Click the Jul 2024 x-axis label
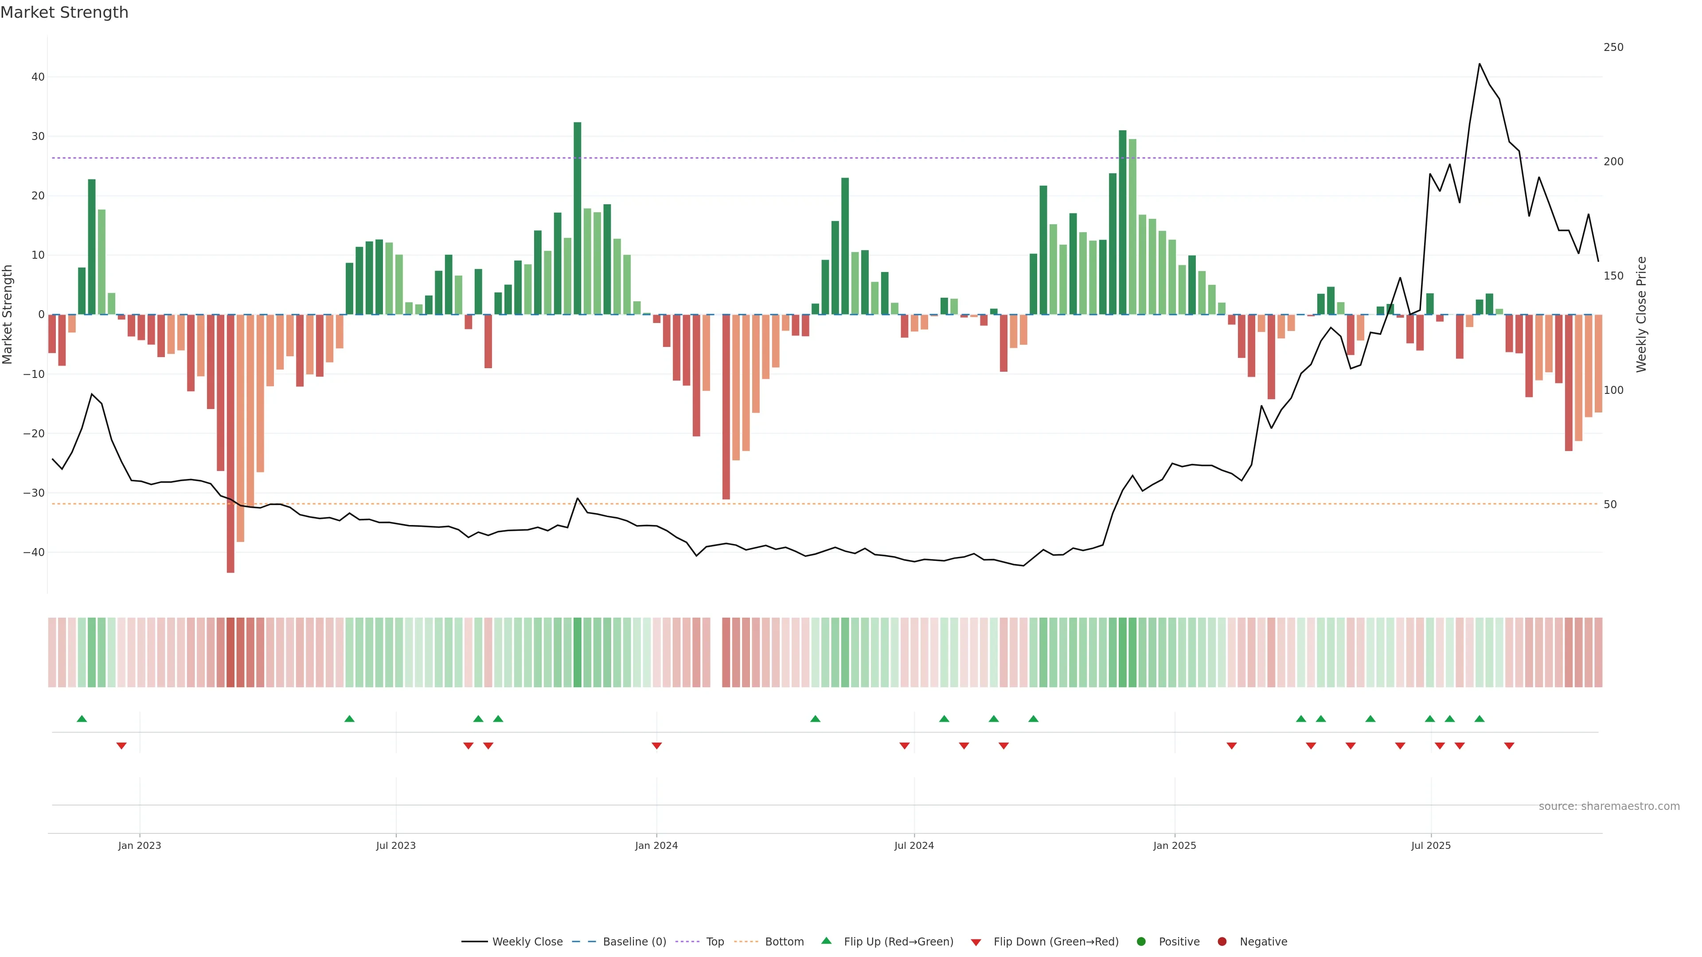The height and width of the screenshot is (957, 1702). pyautogui.click(x=914, y=845)
